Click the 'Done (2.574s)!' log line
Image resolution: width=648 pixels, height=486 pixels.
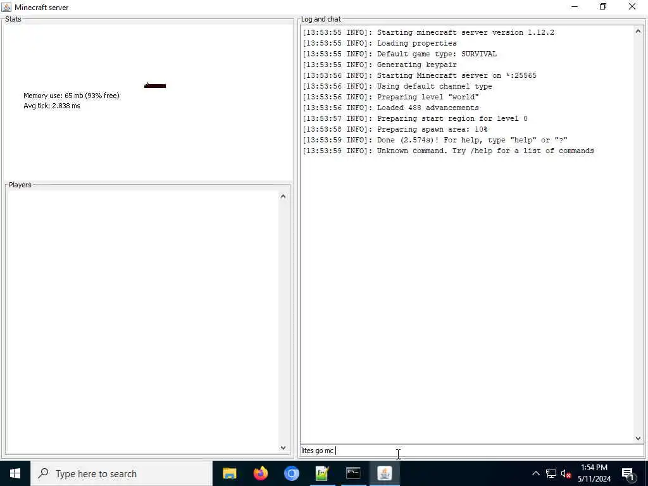(435, 140)
